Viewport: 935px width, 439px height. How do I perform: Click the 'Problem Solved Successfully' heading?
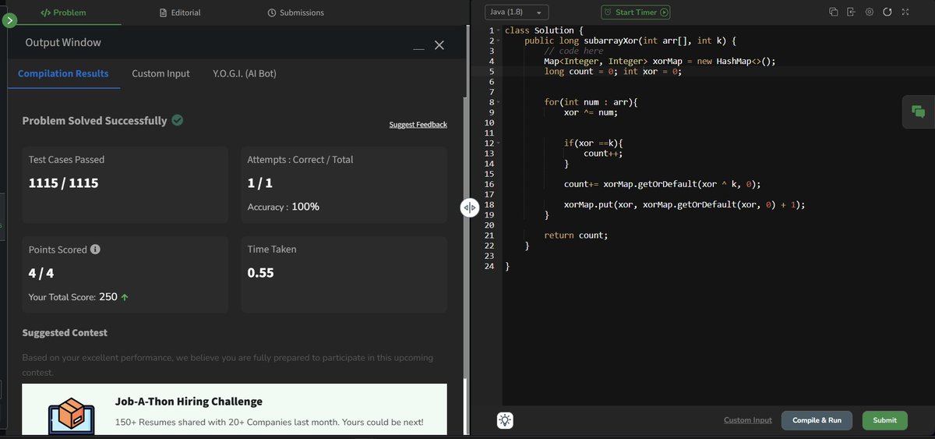coord(94,121)
